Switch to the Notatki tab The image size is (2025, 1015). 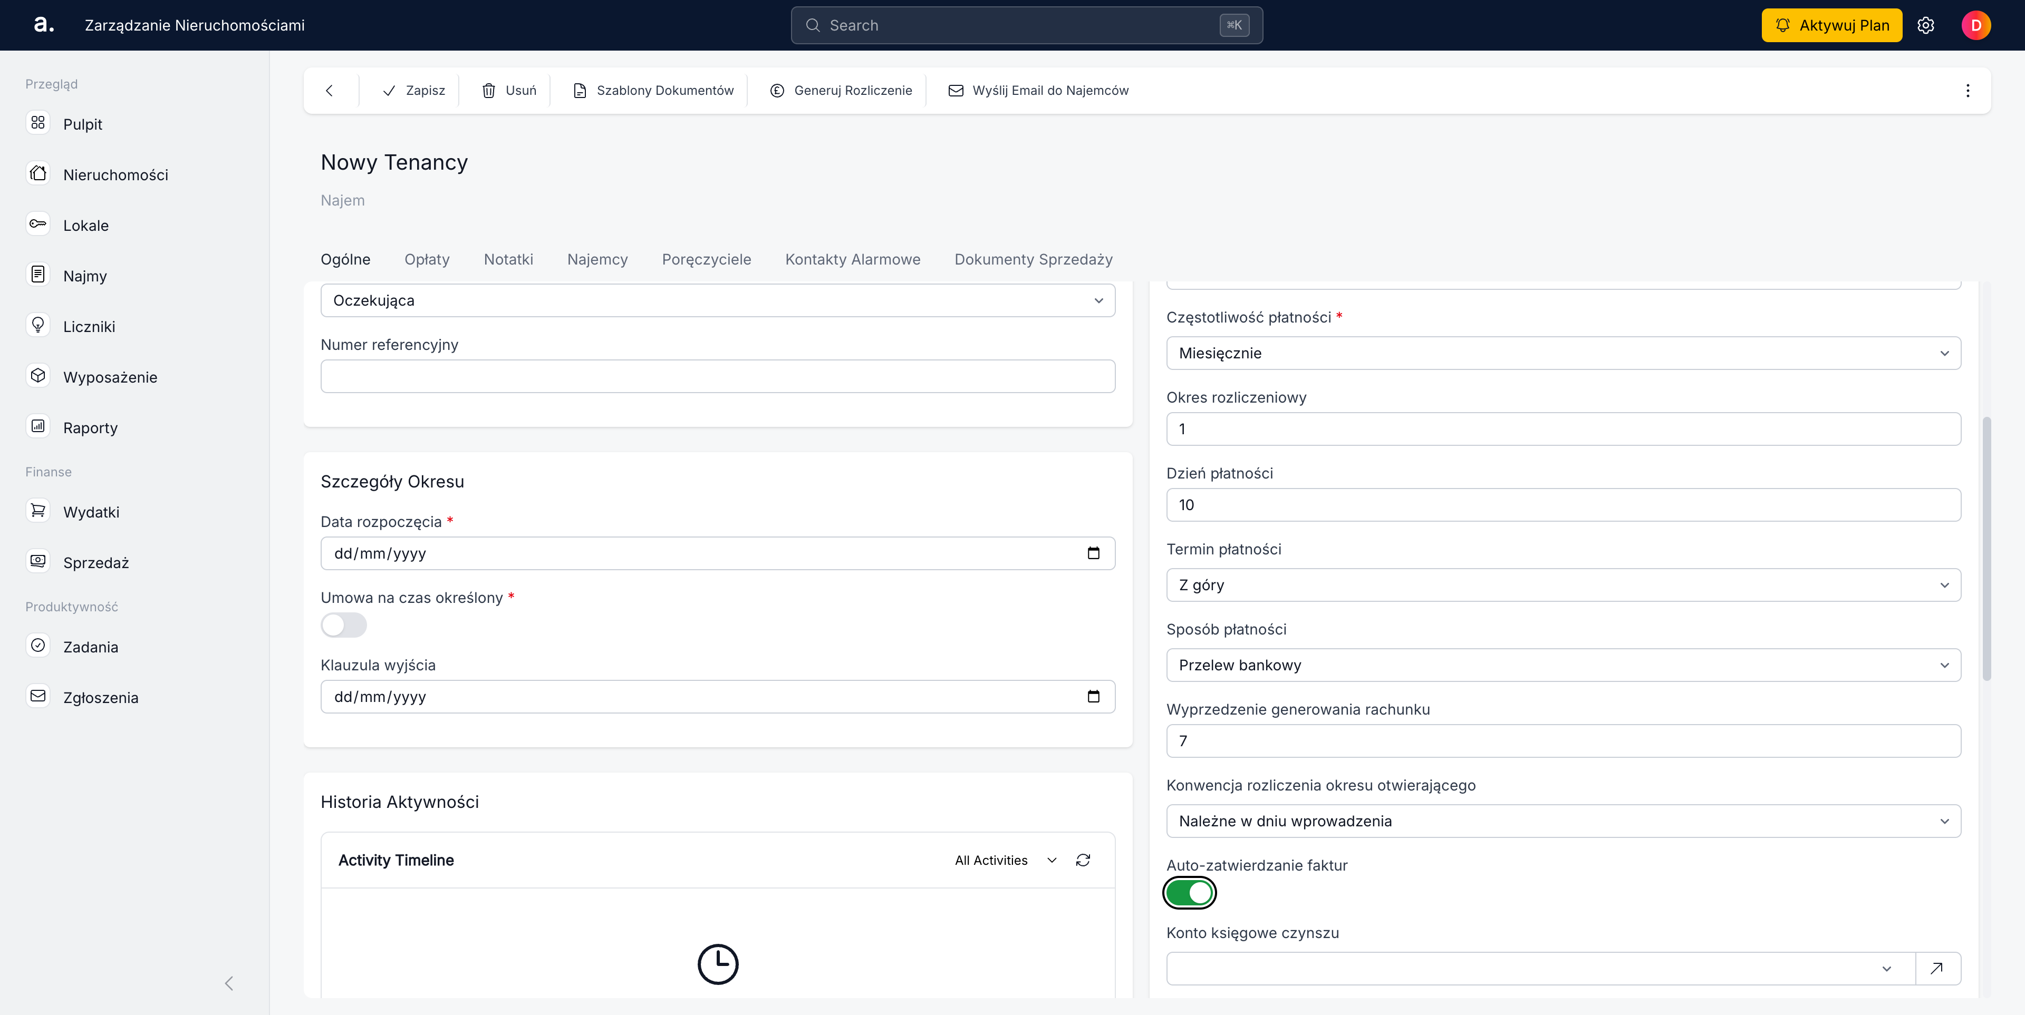click(x=508, y=259)
